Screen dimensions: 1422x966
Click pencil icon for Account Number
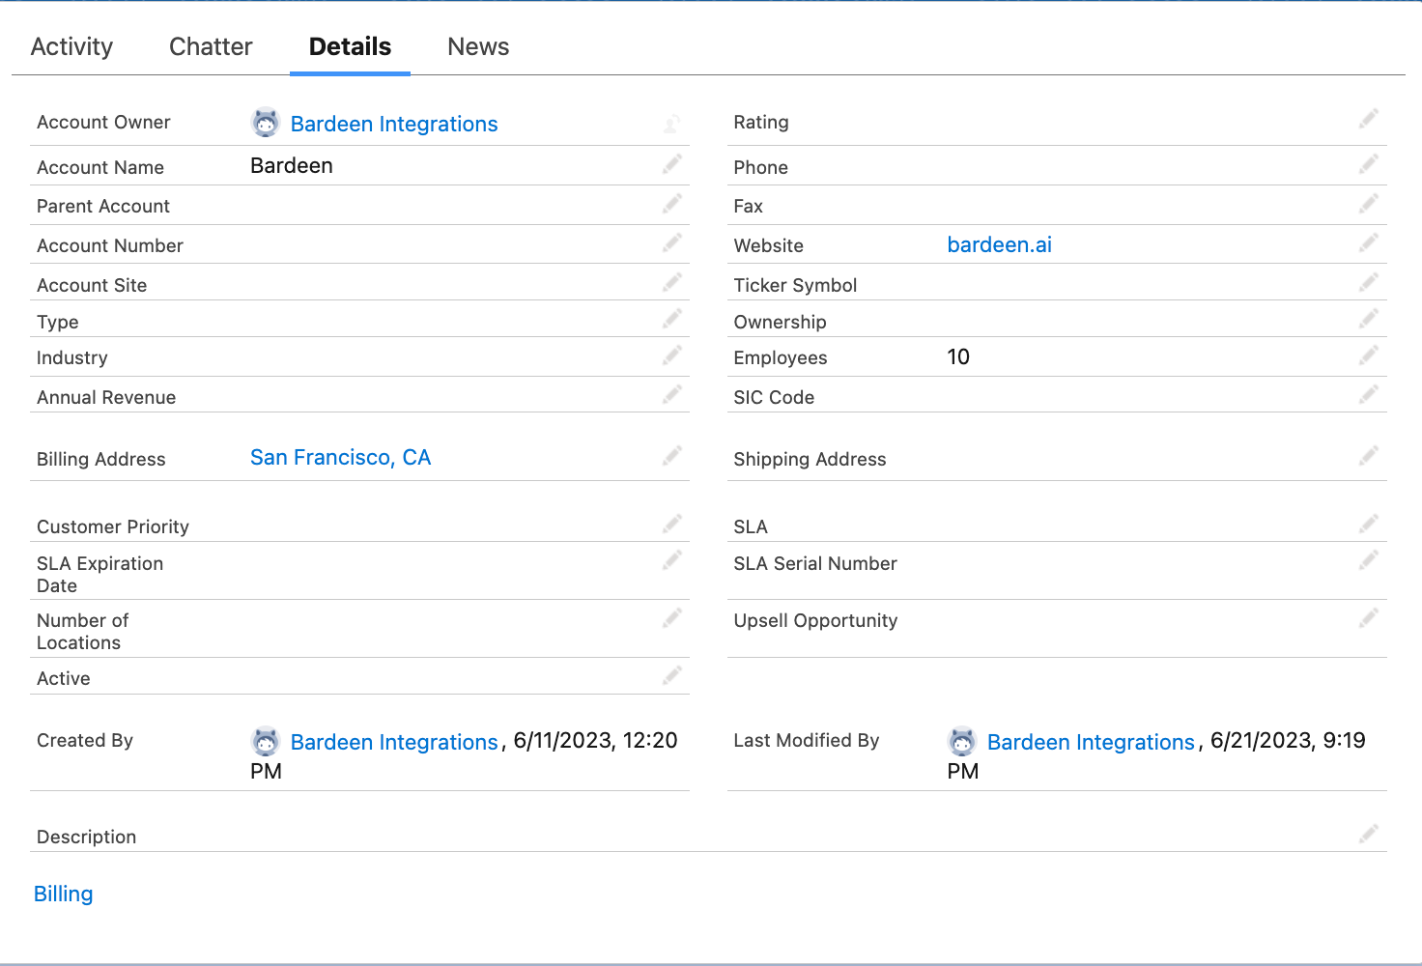tap(672, 242)
